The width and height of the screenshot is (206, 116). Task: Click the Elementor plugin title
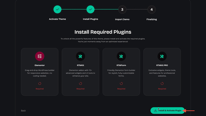(40, 65)
